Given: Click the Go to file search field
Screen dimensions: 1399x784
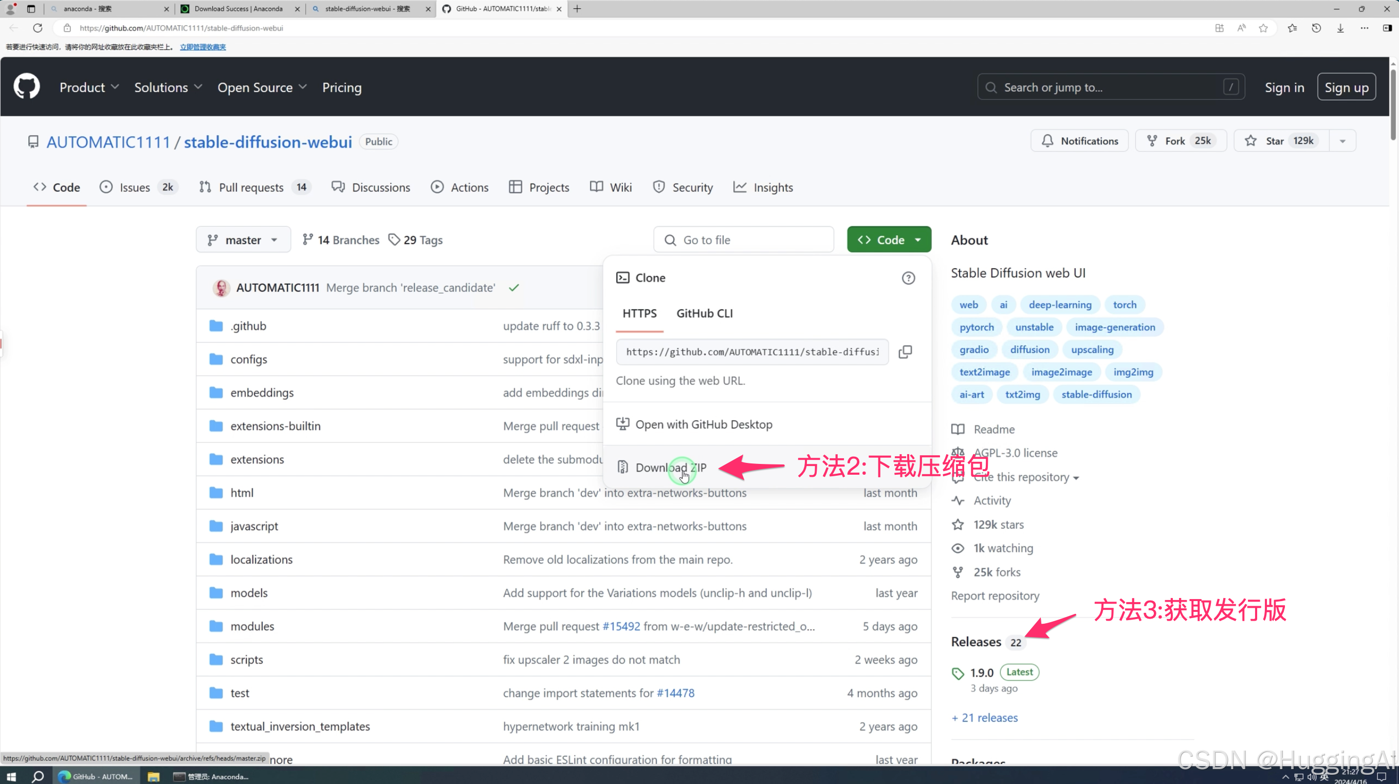Looking at the screenshot, I should [x=744, y=240].
